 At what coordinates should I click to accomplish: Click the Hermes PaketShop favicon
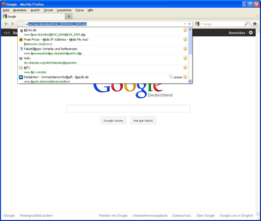coord(21,49)
